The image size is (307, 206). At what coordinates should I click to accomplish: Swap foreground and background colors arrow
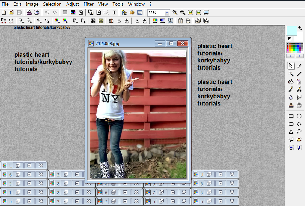click(300, 29)
